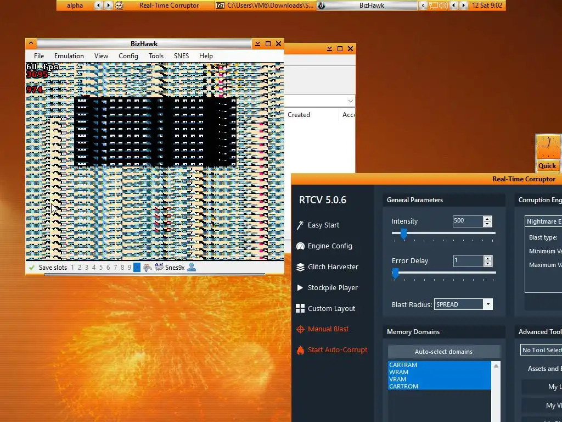Image resolution: width=562 pixels, height=422 pixels.
Task: Open the Glitch Harvester
Action: click(x=327, y=266)
